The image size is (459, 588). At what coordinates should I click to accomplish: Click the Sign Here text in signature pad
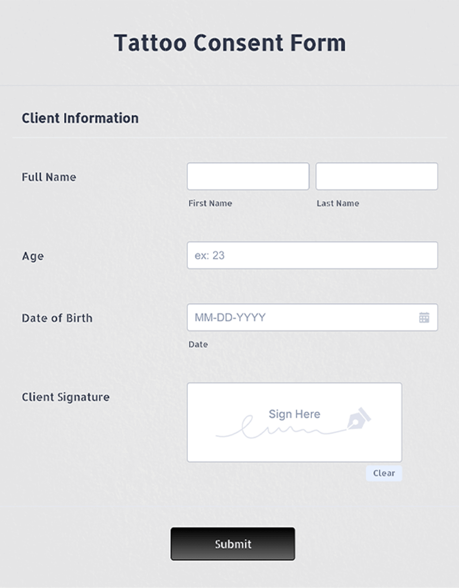295,414
